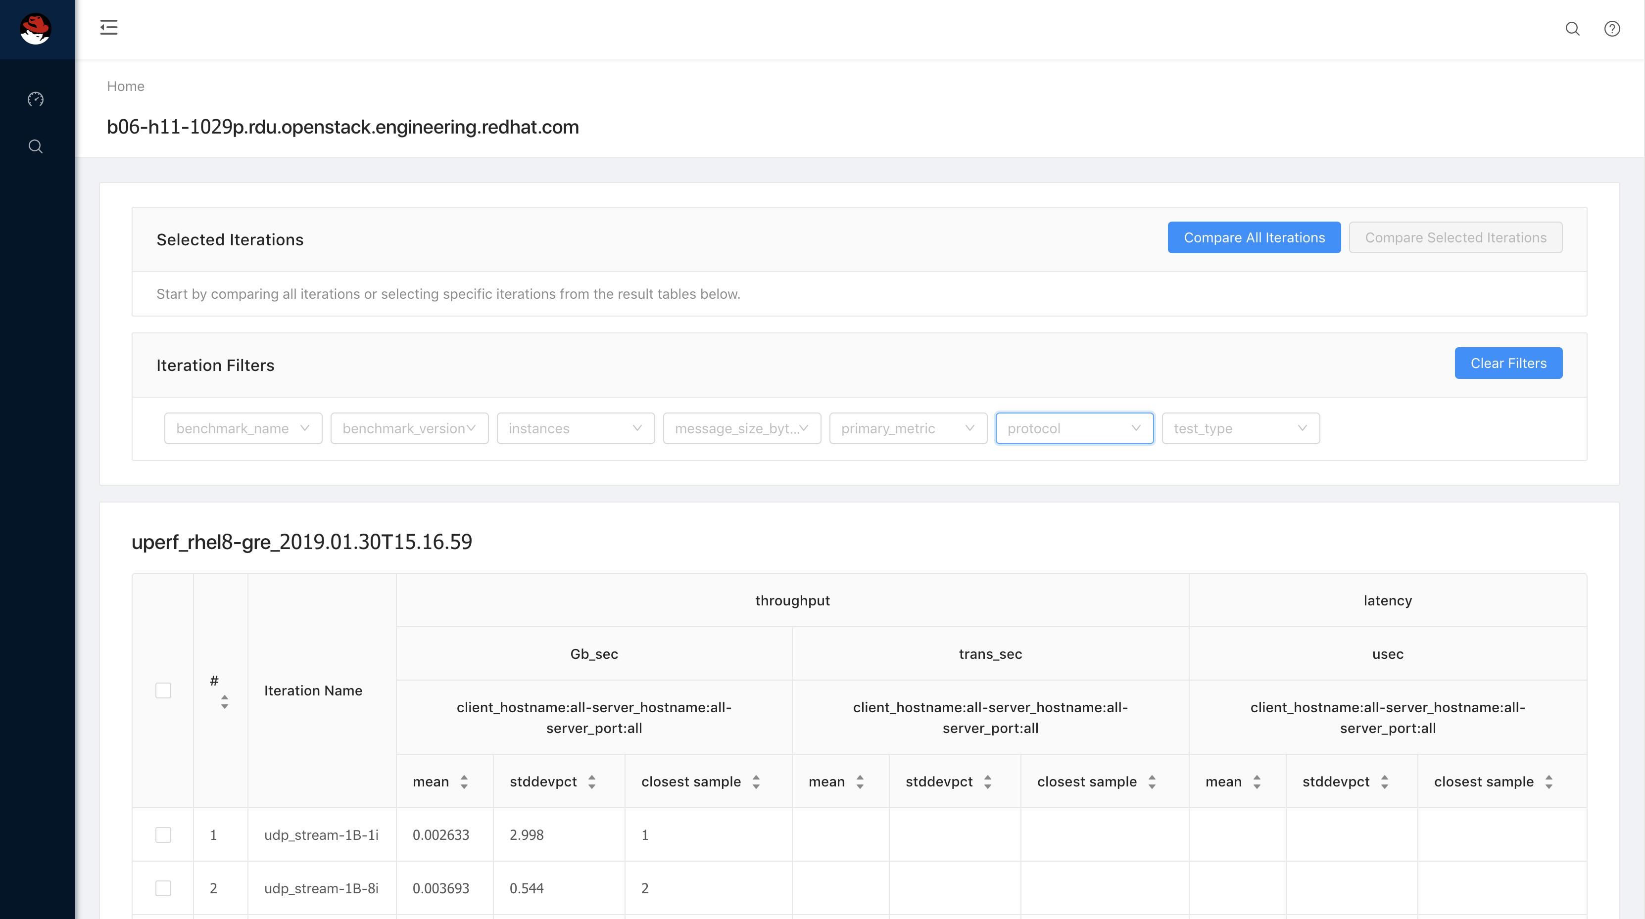Screen dimensions: 1645x919
Task: Navigate to Home via the breadcrumb
Action: pyautogui.click(x=125, y=86)
